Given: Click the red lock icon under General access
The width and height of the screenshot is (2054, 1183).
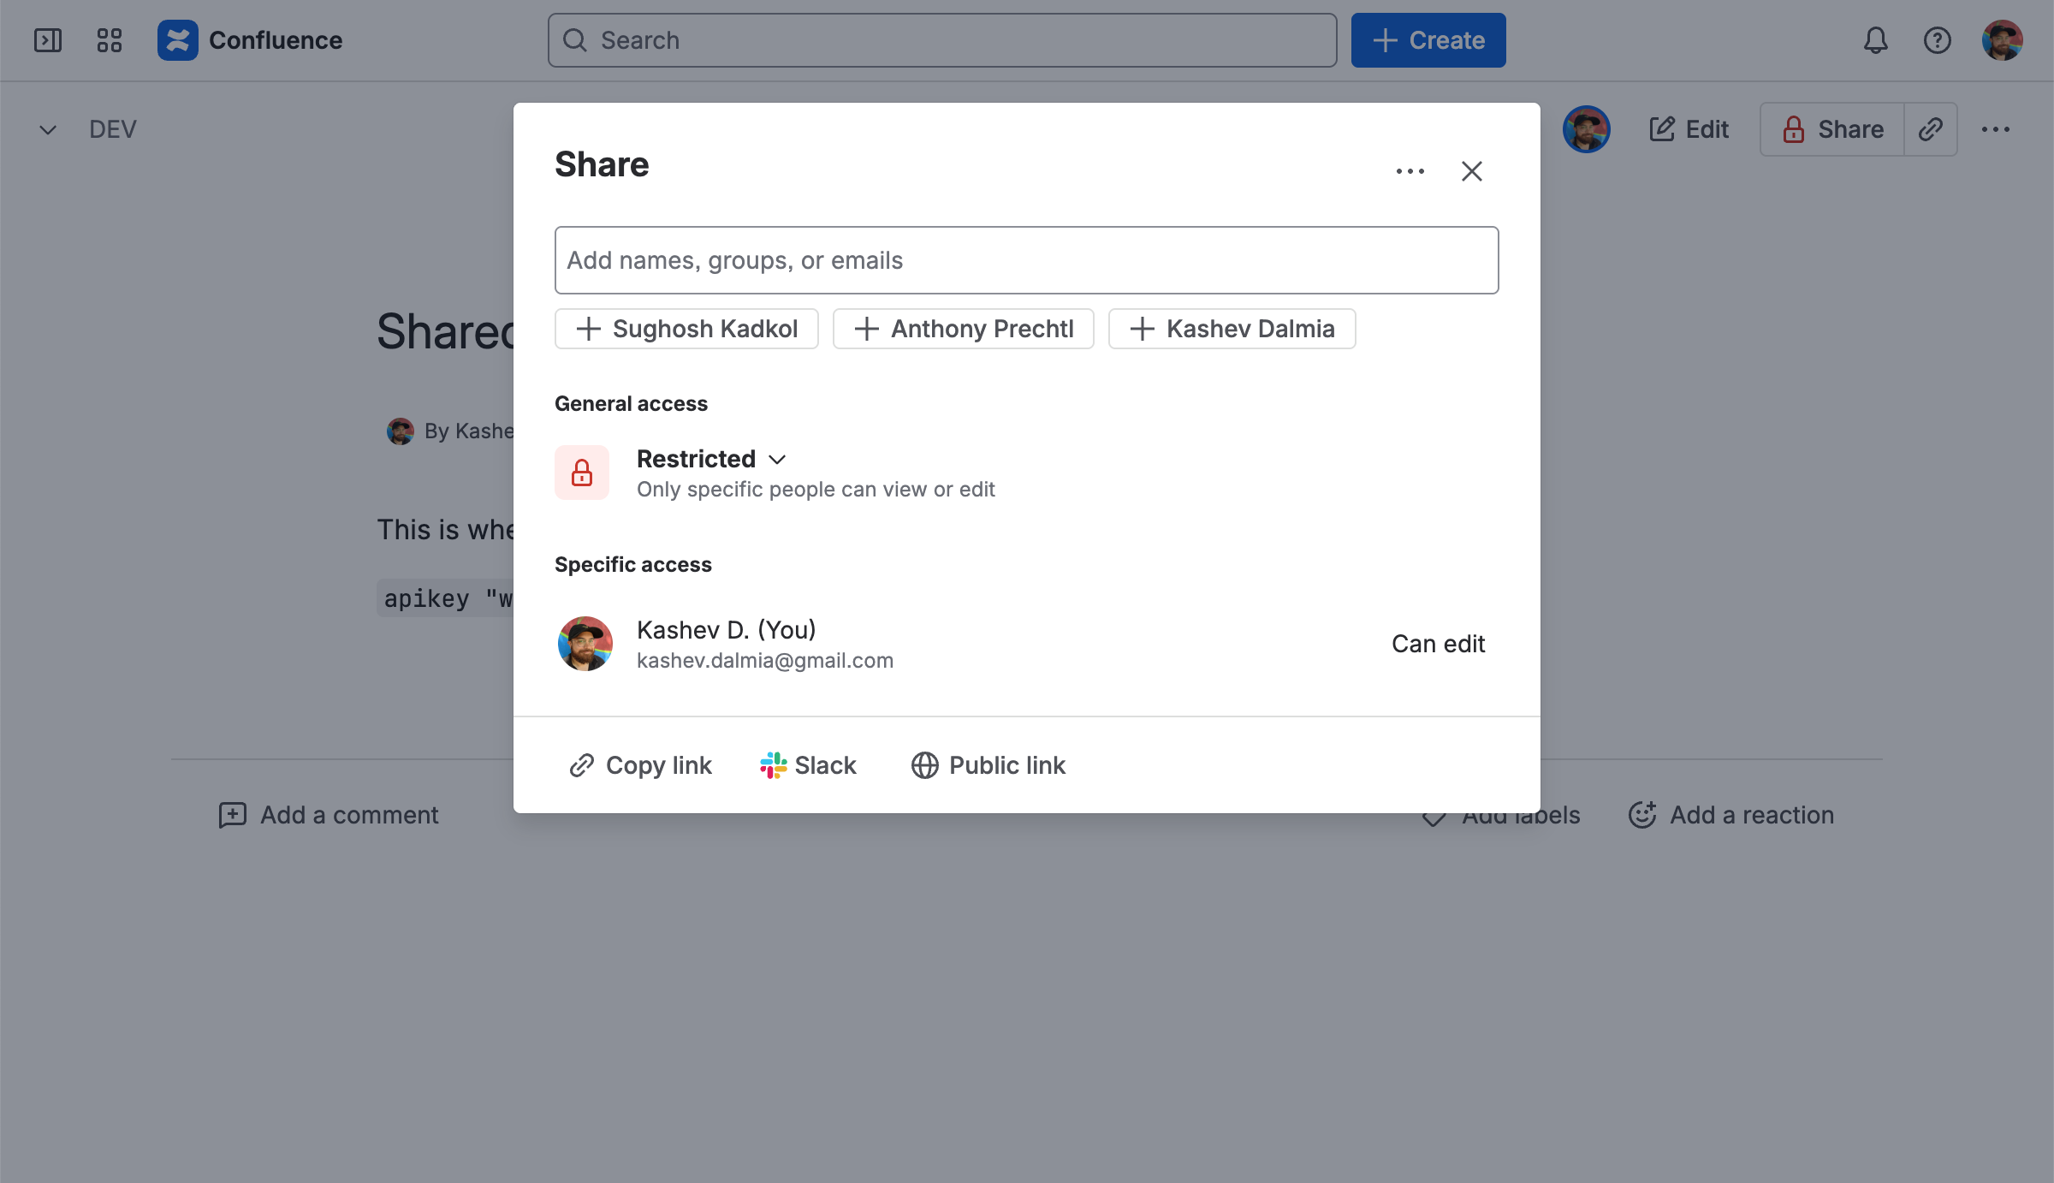Looking at the screenshot, I should point(582,473).
